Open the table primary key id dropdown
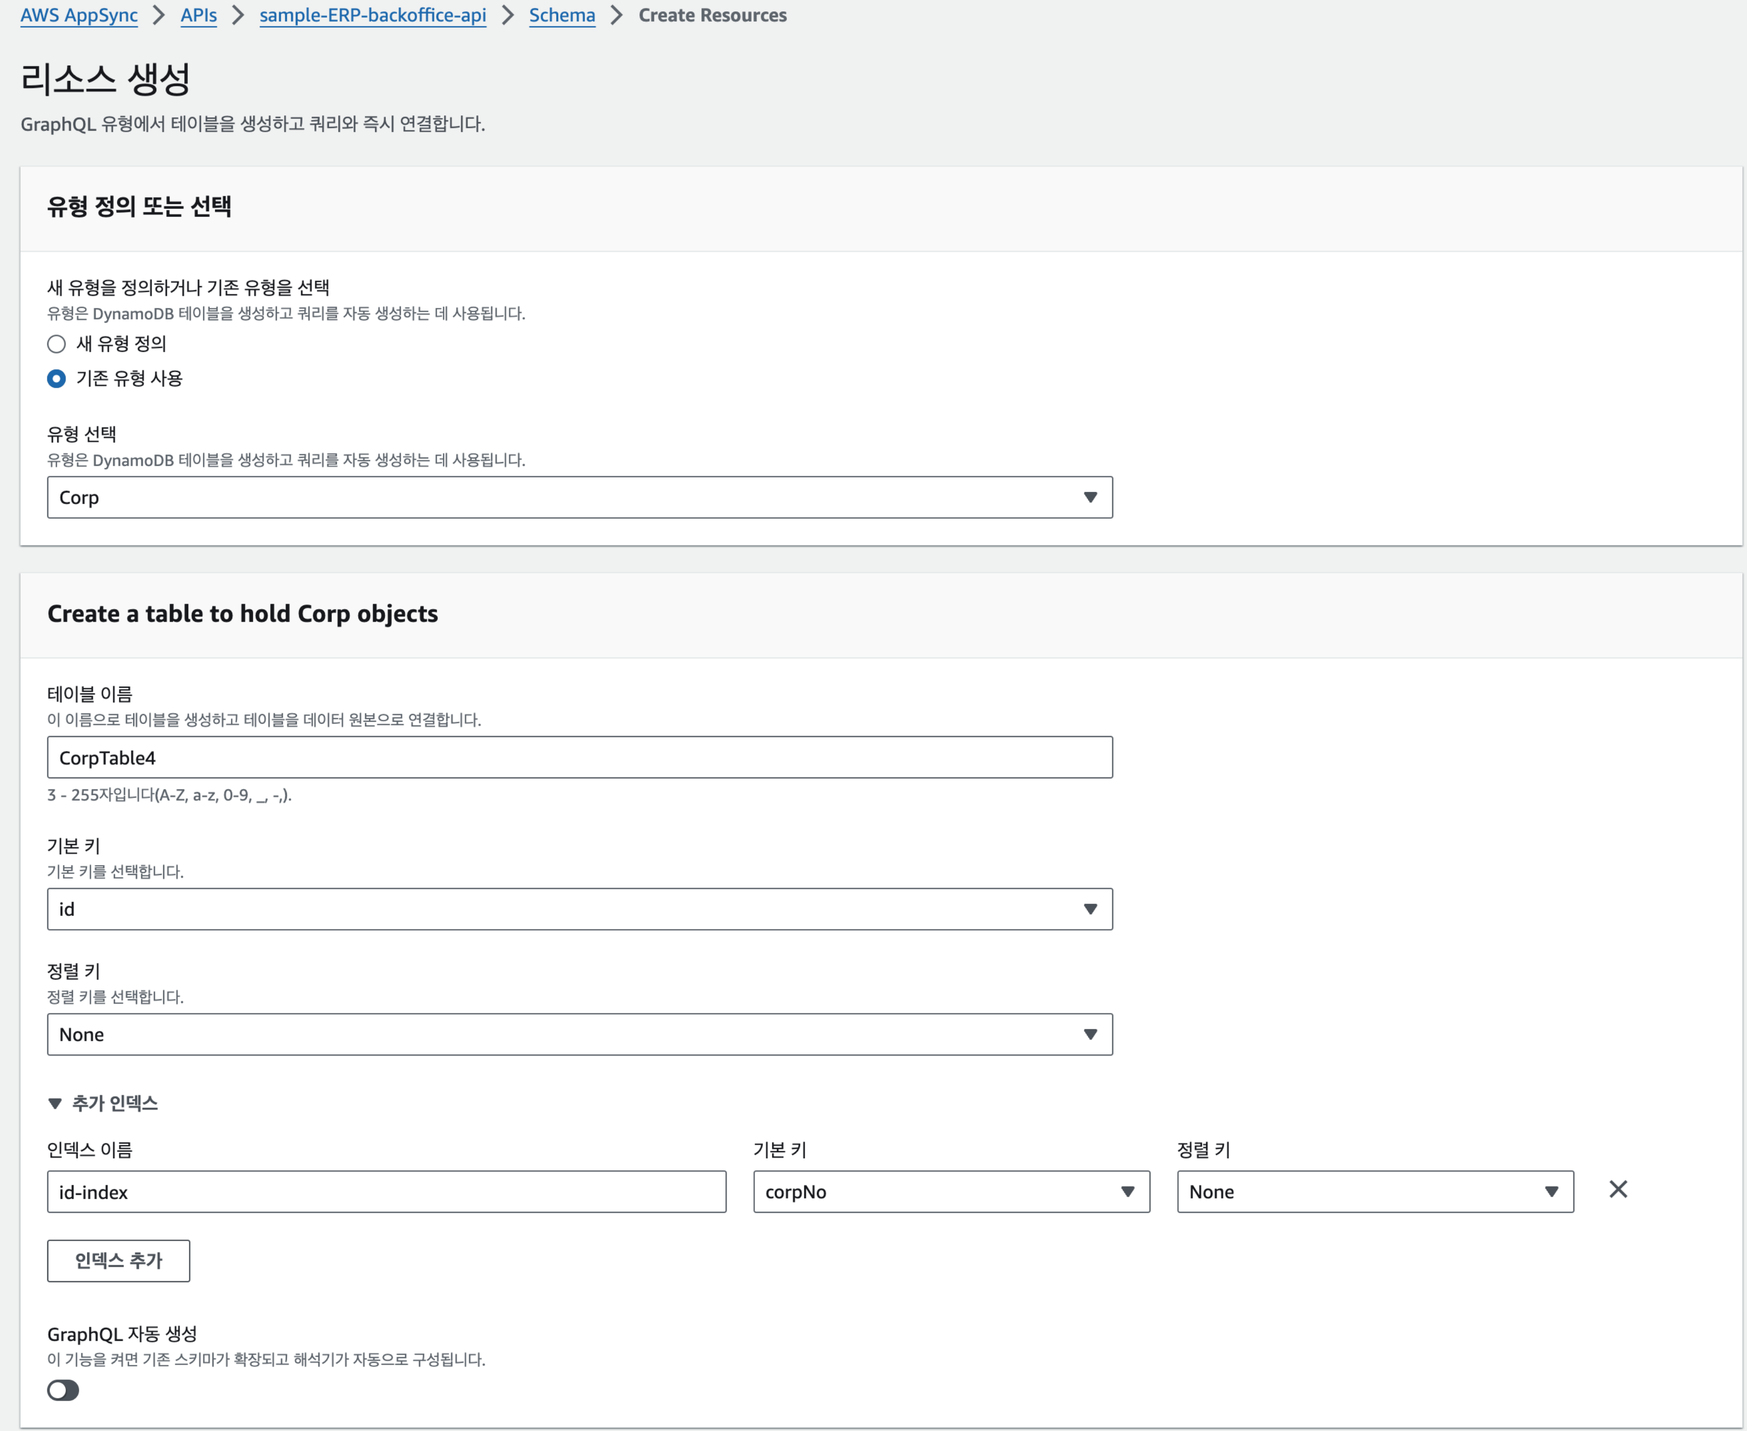 pos(579,909)
